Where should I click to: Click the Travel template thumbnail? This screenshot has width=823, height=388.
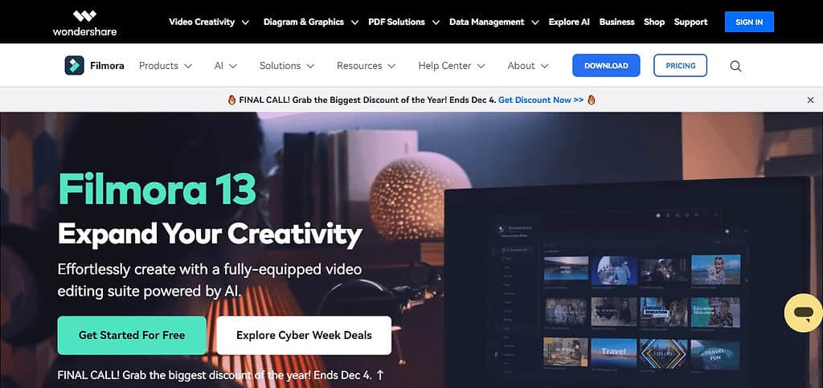(613, 352)
